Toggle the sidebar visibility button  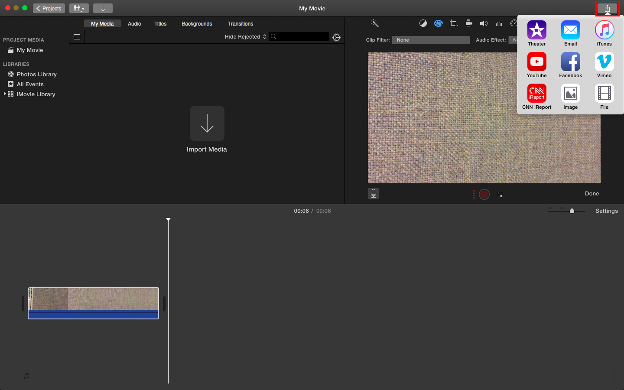point(77,37)
